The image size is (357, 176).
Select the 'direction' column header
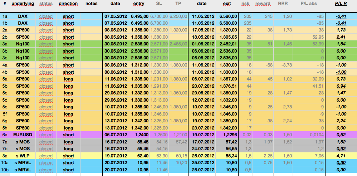[x=68, y=4]
